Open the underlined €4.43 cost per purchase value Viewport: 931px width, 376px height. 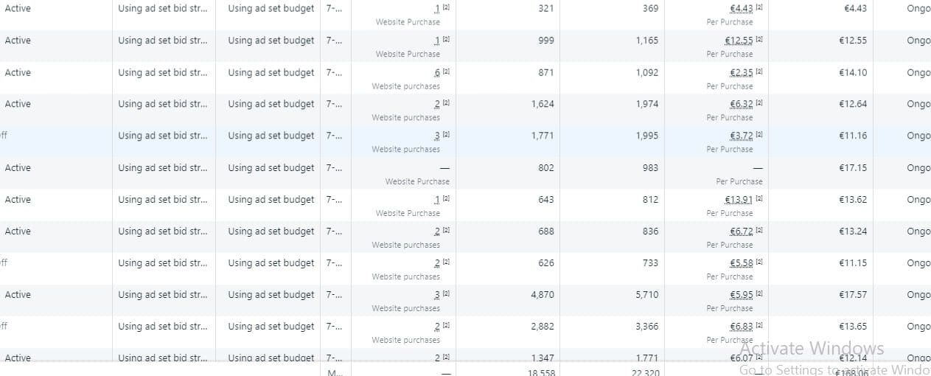click(x=742, y=9)
